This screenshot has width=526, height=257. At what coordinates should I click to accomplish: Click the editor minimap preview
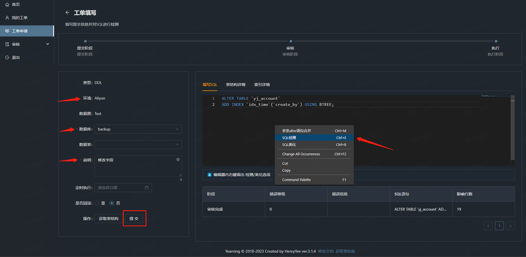(x=496, y=96)
